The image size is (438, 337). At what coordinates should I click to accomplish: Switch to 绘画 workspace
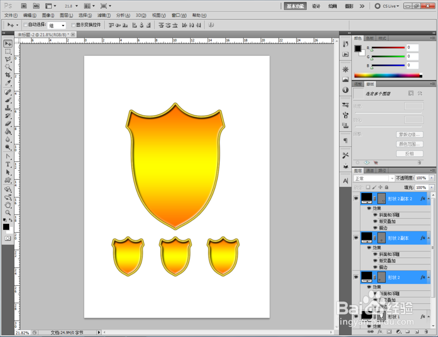tap(332, 6)
